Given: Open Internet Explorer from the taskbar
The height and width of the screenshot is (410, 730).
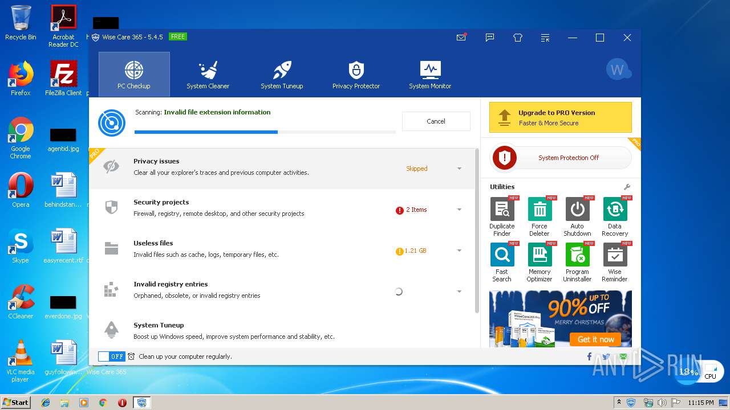Looking at the screenshot, I should (46, 403).
